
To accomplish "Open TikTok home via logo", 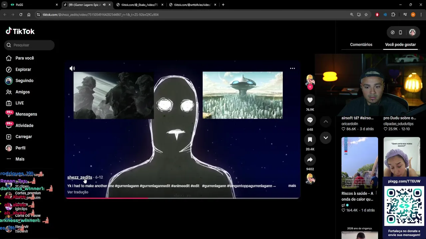I will (20, 31).
